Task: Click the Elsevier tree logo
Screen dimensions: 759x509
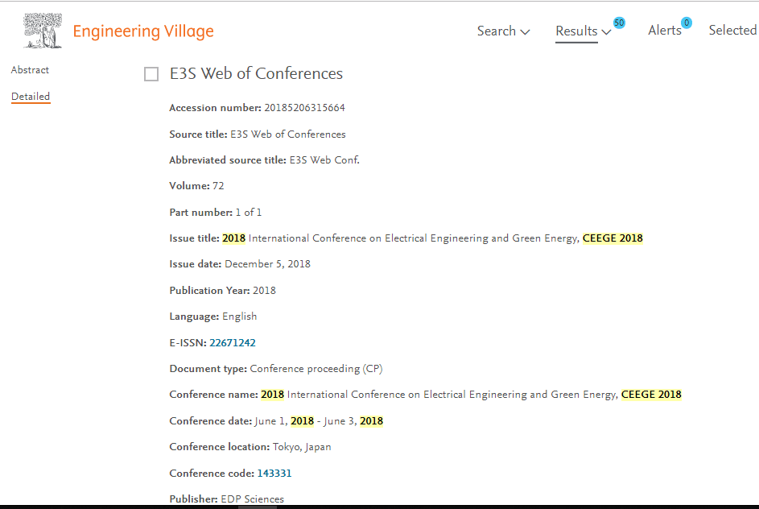Action: pos(43,31)
